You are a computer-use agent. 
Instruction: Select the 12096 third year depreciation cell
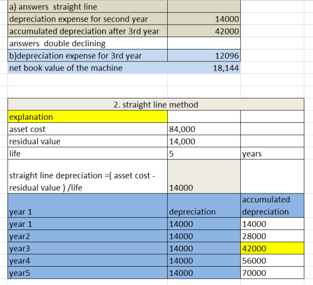pyautogui.click(x=204, y=55)
